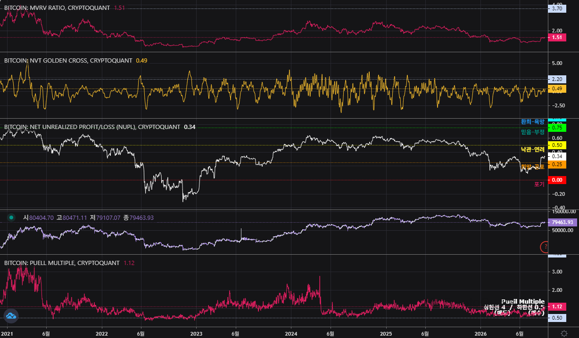The height and width of the screenshot is (338, 579).
Task: Click the red 1.51 MVRV axis price label
Action: click(x=557, y=37)
